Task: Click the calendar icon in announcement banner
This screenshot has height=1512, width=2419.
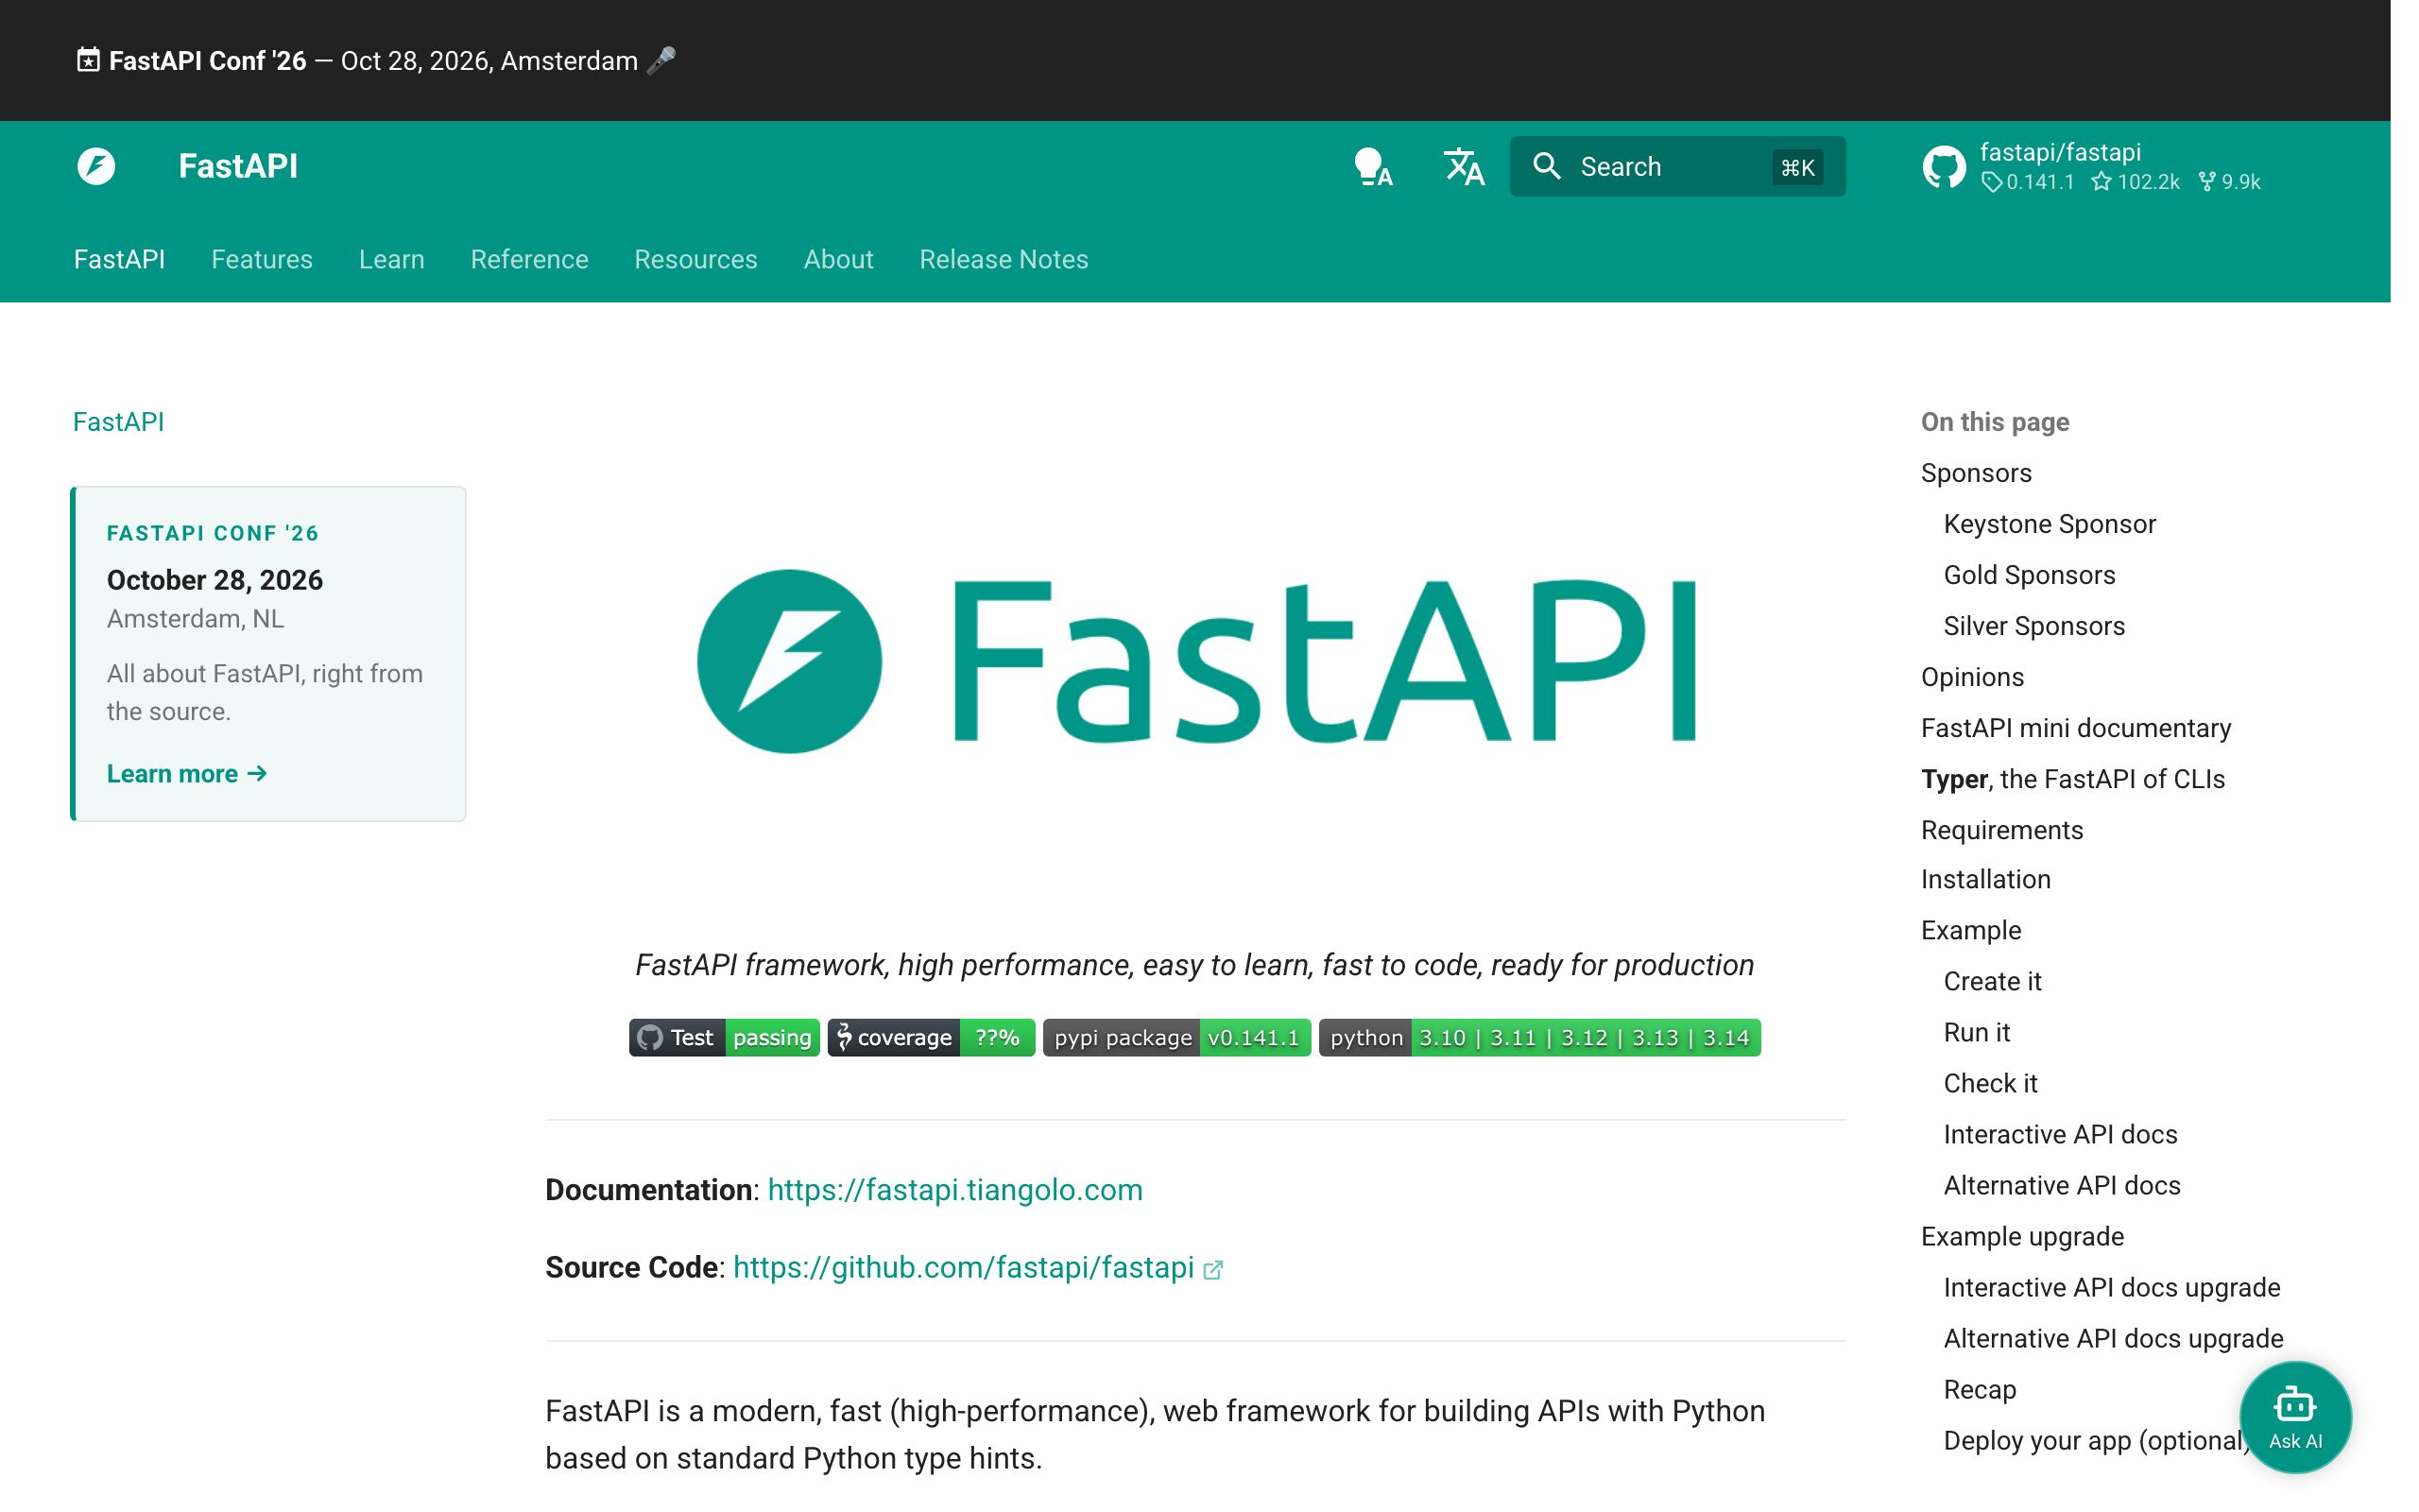Action: [88, 60]
